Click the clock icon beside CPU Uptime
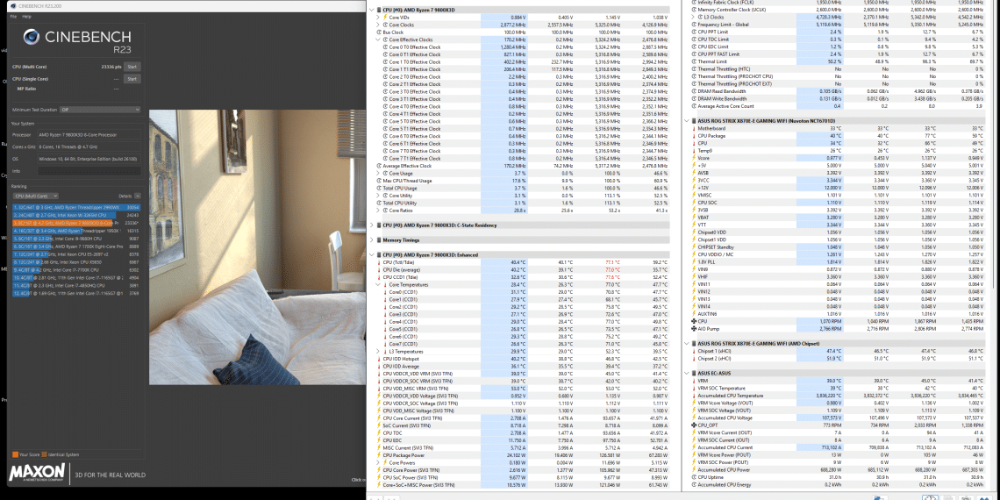Screen dimensions: 1000x500 tap(693, 476)
